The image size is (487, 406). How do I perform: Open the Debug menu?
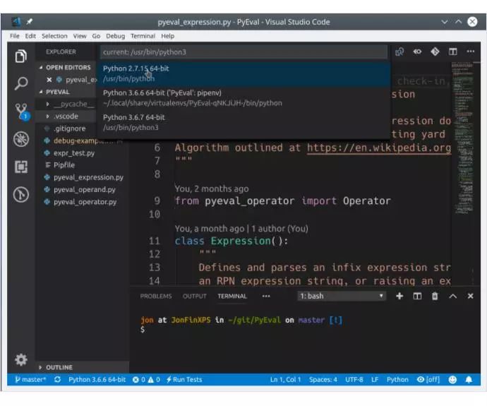tap(115, 36)
